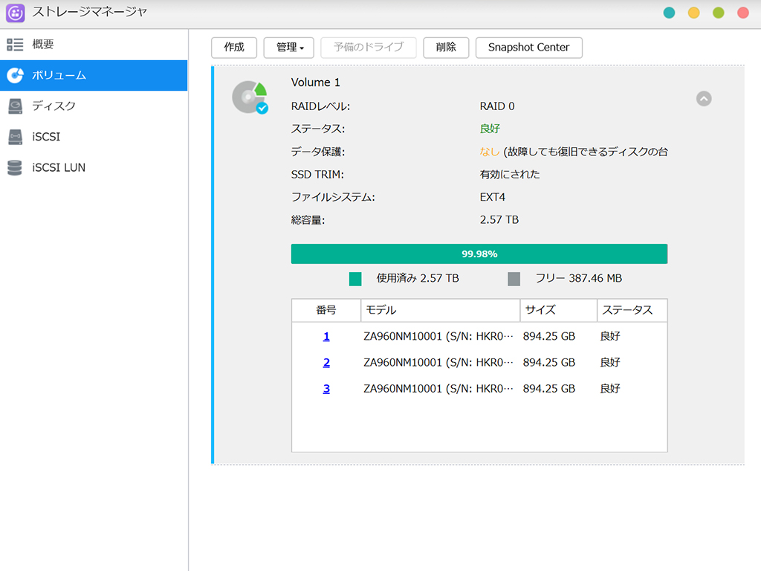Viewport: 761px width, 571px height.
Task: Click the orange なし data protection value
Action: 489,152
